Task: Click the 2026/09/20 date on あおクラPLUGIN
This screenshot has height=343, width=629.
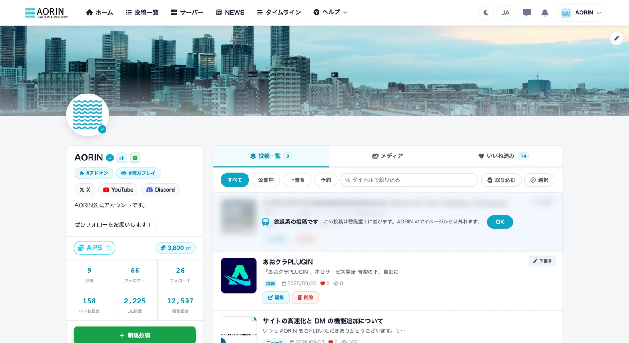Action: [299, 284]
